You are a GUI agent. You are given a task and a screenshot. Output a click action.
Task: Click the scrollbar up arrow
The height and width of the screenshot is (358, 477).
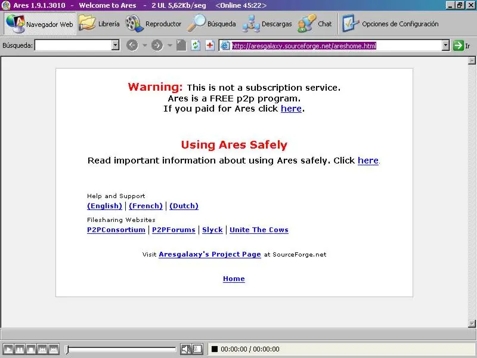pos(472,60)
